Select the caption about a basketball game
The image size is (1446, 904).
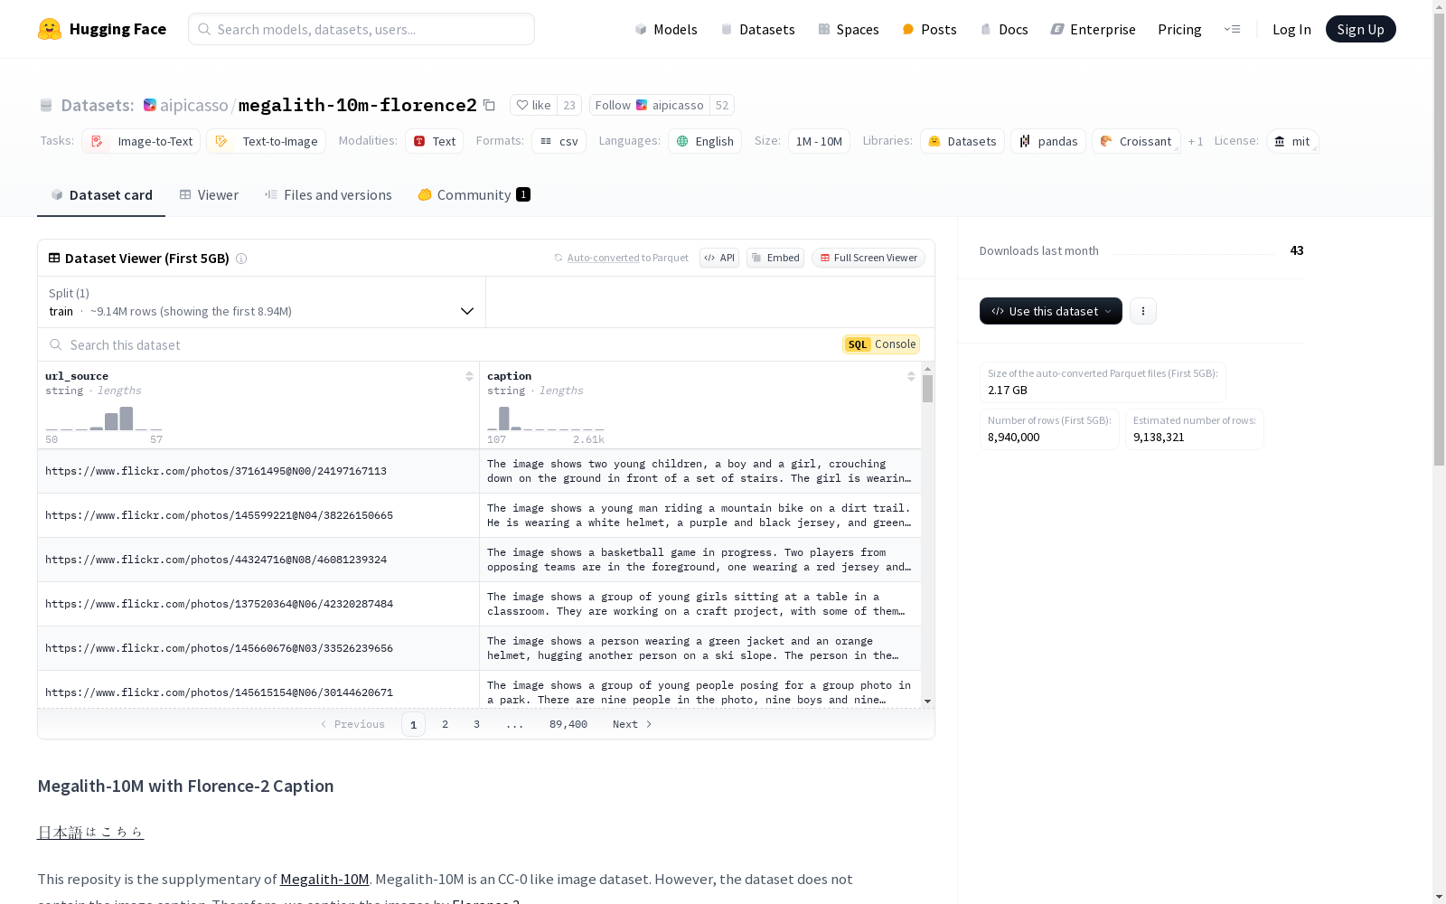[700, 560]
